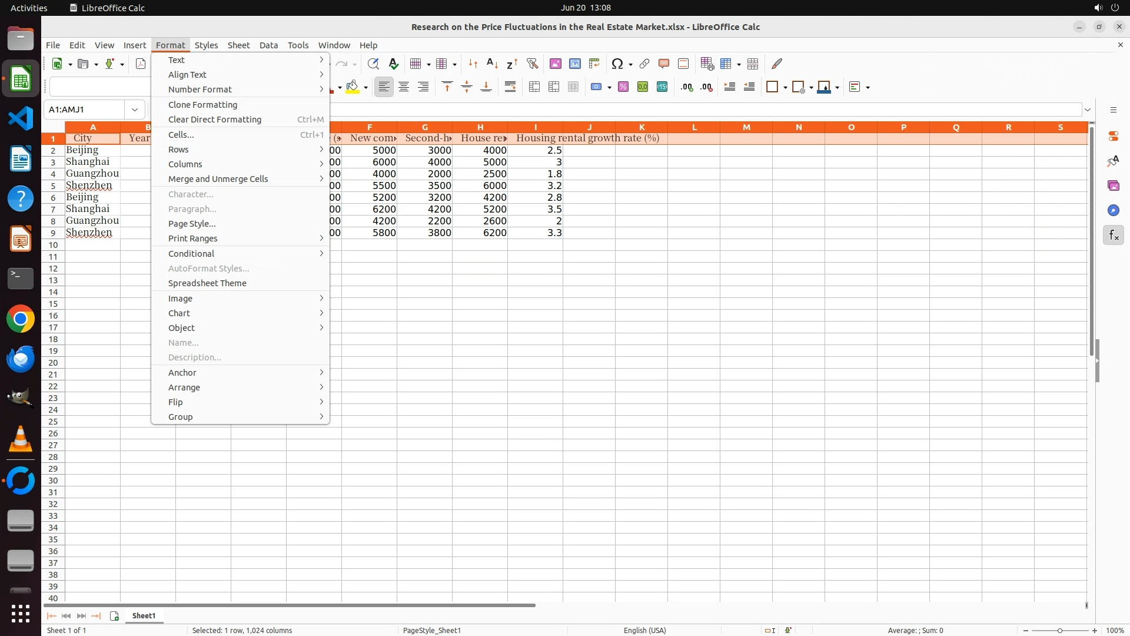The image size is (1130, 636).
Task: Click the Insert Chart icon
Action: click(574, 64)
